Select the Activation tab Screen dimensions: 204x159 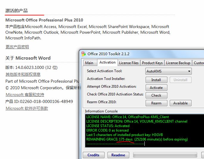(107, 62)
